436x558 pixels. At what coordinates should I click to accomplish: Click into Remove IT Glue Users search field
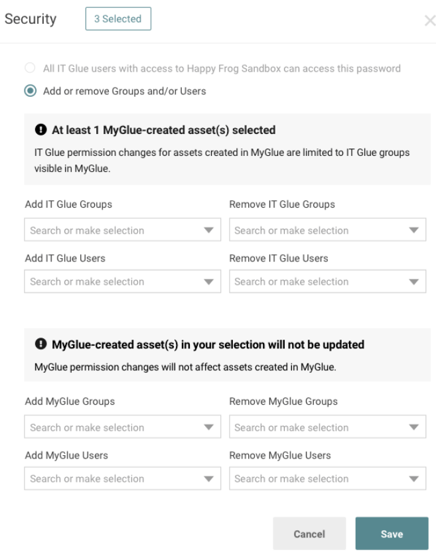pos(327,281)
